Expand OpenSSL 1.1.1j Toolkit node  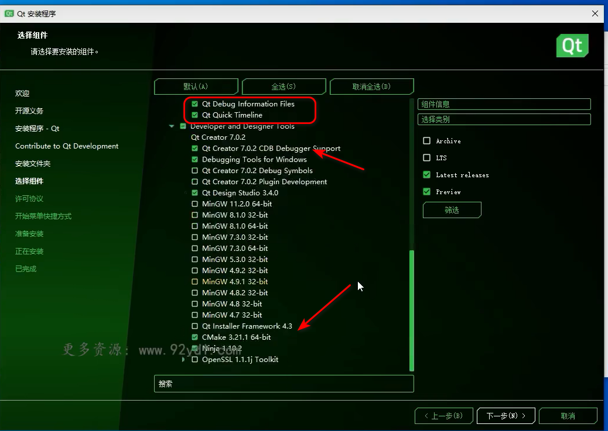pyautogui.click(x=183, y=359)
